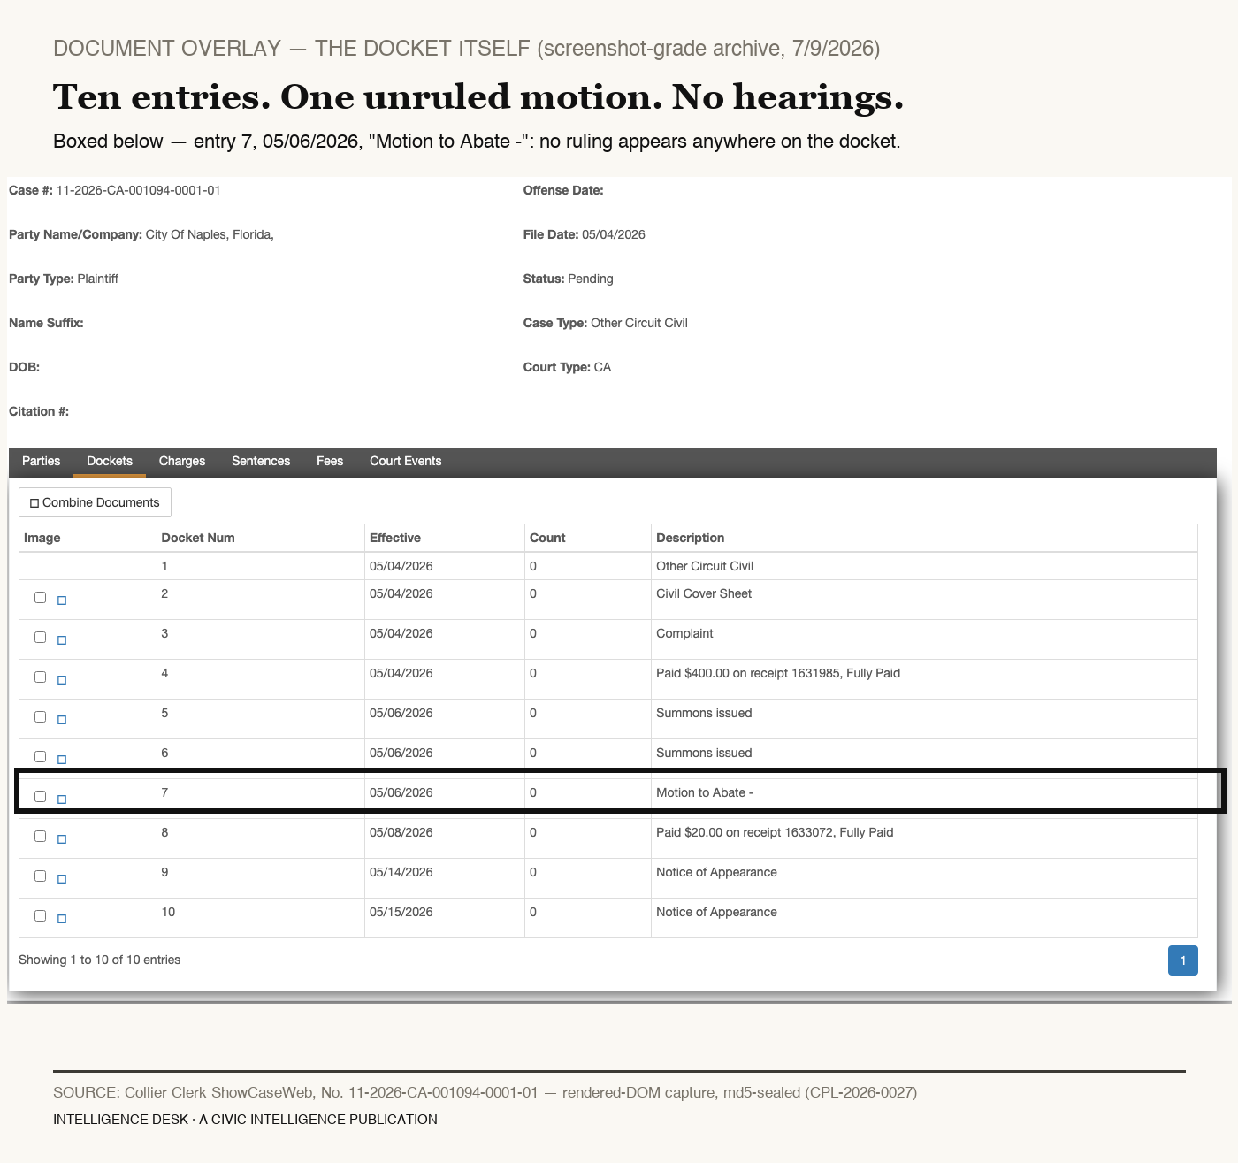Image resolution: width=1238 pixels, height=1163 pixels.
Task: Sort by the Description column header
Action: (924, 538)
